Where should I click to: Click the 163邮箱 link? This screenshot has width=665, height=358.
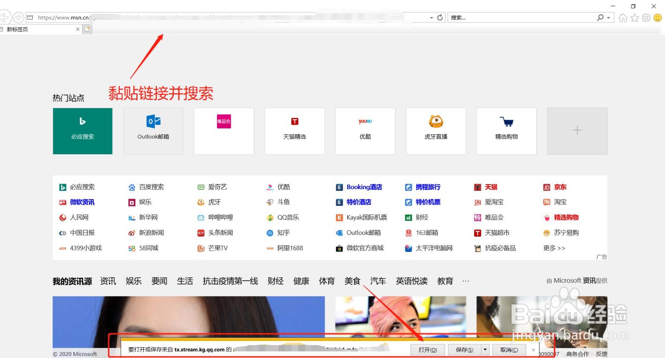[x=427, y=233]
